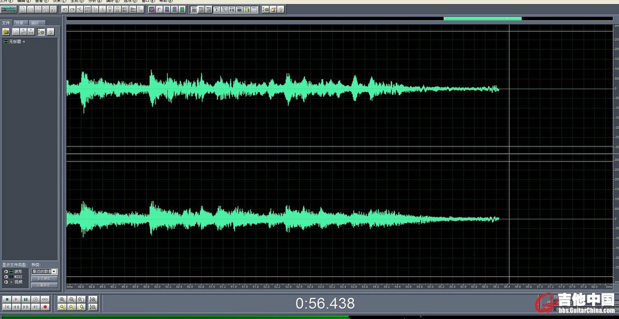
Task: Toggle the 波形 waveform file type checkbox
Action: point(6,271)
